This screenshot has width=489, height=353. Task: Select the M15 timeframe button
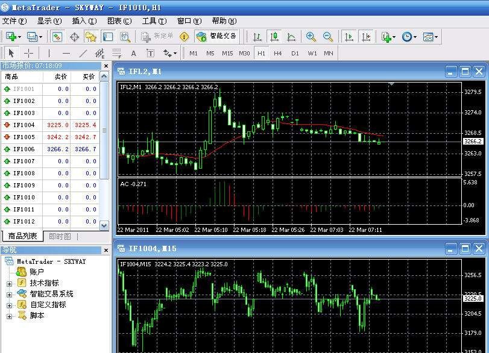point(227,53)
